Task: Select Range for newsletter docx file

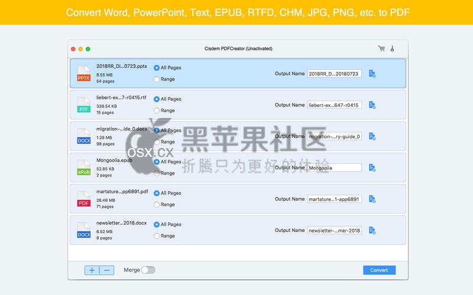Action: [x=157, y=235]
